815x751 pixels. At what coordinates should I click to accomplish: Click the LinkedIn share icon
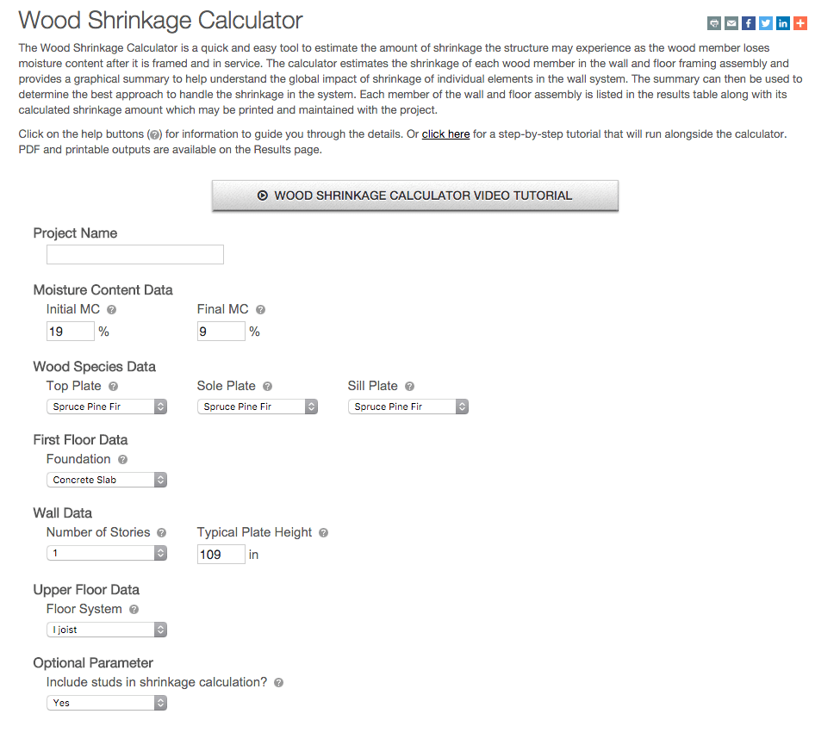[783, 23]
